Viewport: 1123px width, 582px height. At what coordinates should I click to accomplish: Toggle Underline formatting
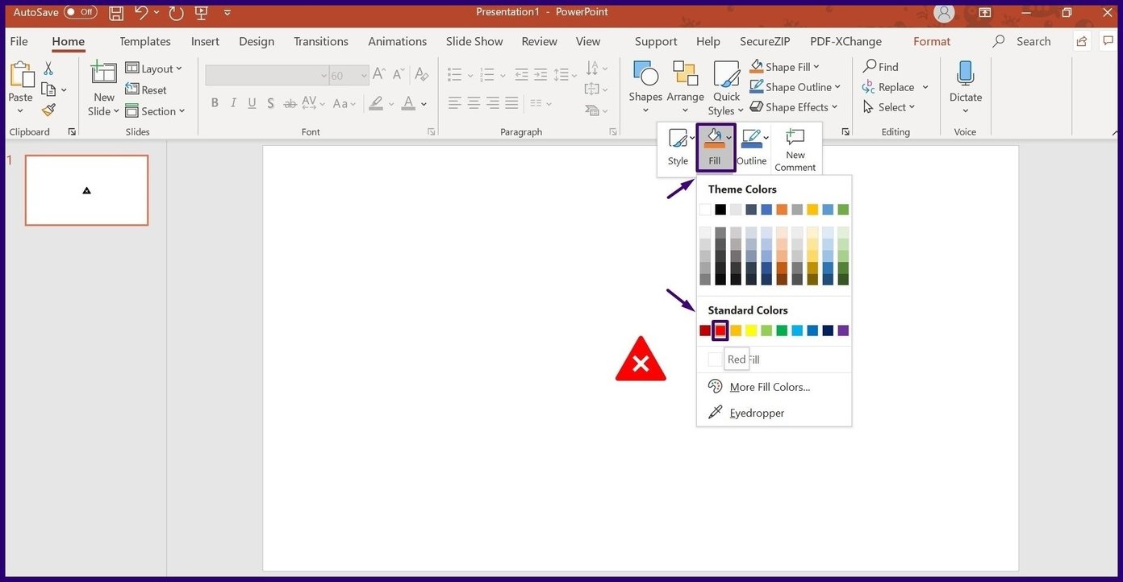[x=252, y=103]
